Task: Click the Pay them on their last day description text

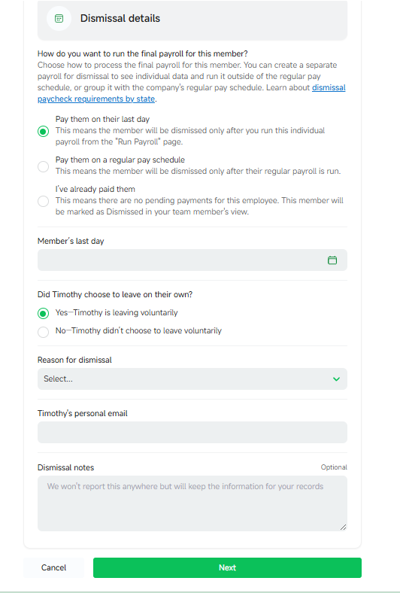Action: tap(190, 136)
